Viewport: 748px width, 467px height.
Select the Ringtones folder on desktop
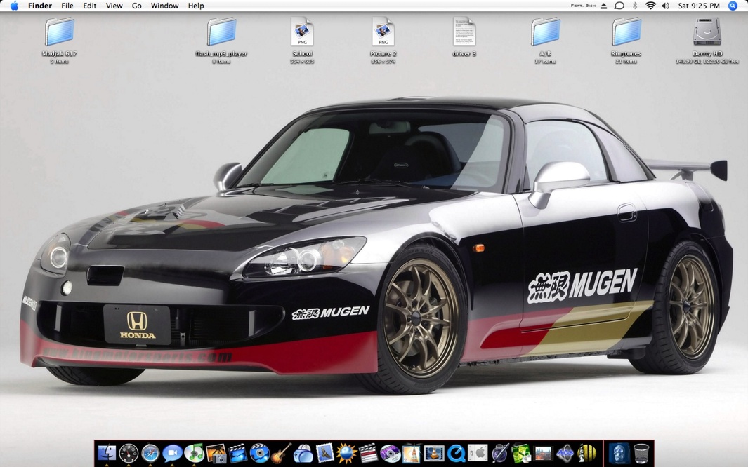click(x=626, y=33)
